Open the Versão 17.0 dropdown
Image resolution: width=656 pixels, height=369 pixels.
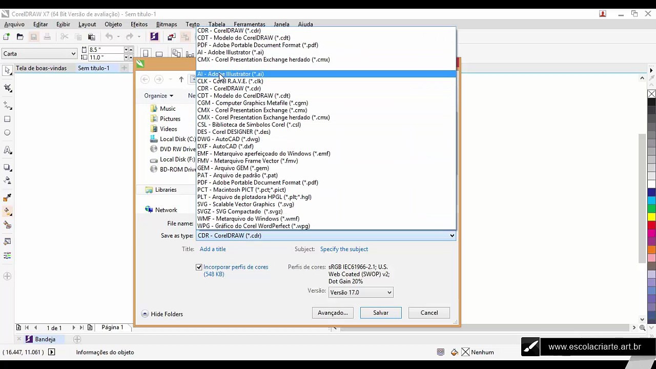coord(361,293)
